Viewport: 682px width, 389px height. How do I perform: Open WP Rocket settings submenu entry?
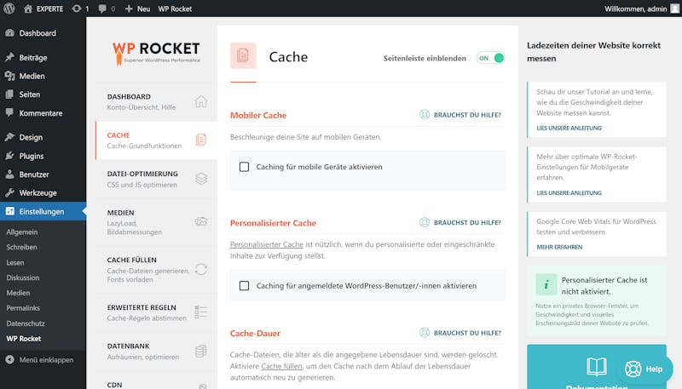pyautogui.click(x=24, y=339)
